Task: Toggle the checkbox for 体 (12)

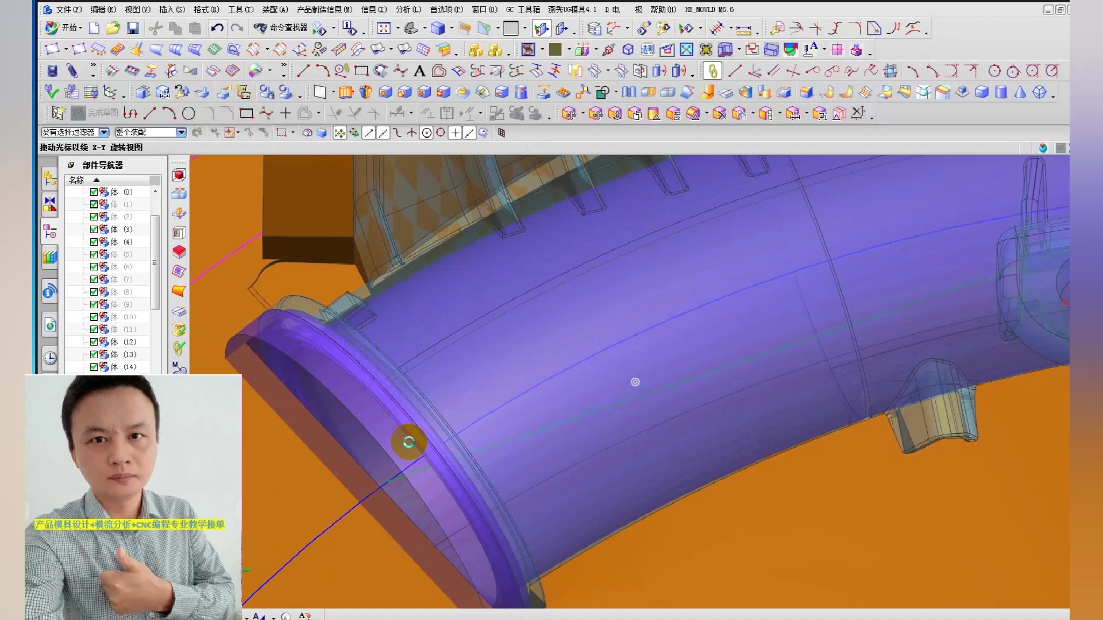Action: coord(94,342)
